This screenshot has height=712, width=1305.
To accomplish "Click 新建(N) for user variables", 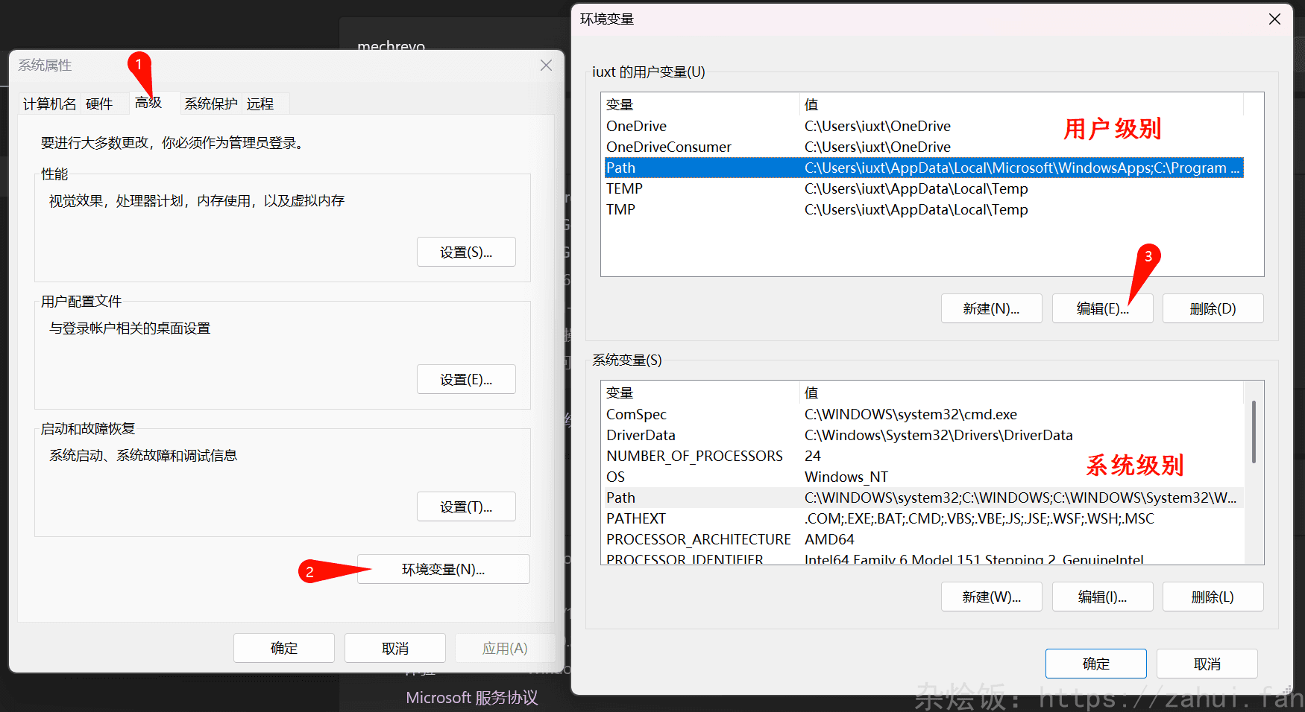I will pos(991,308).
